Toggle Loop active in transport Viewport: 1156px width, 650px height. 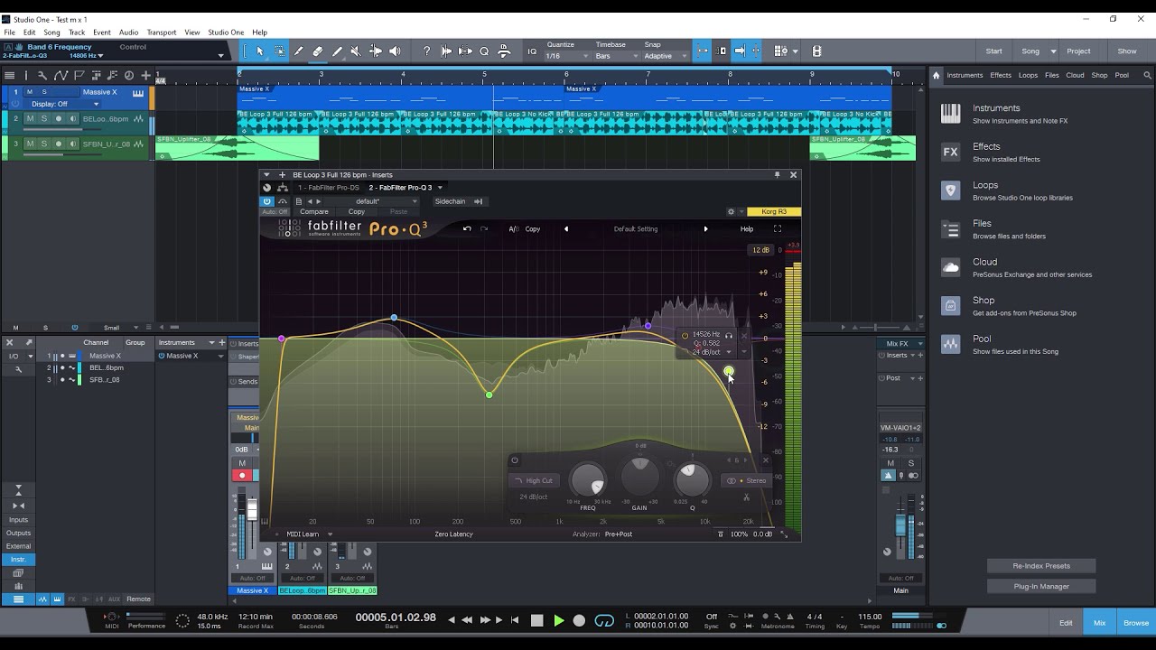[604, 620]
